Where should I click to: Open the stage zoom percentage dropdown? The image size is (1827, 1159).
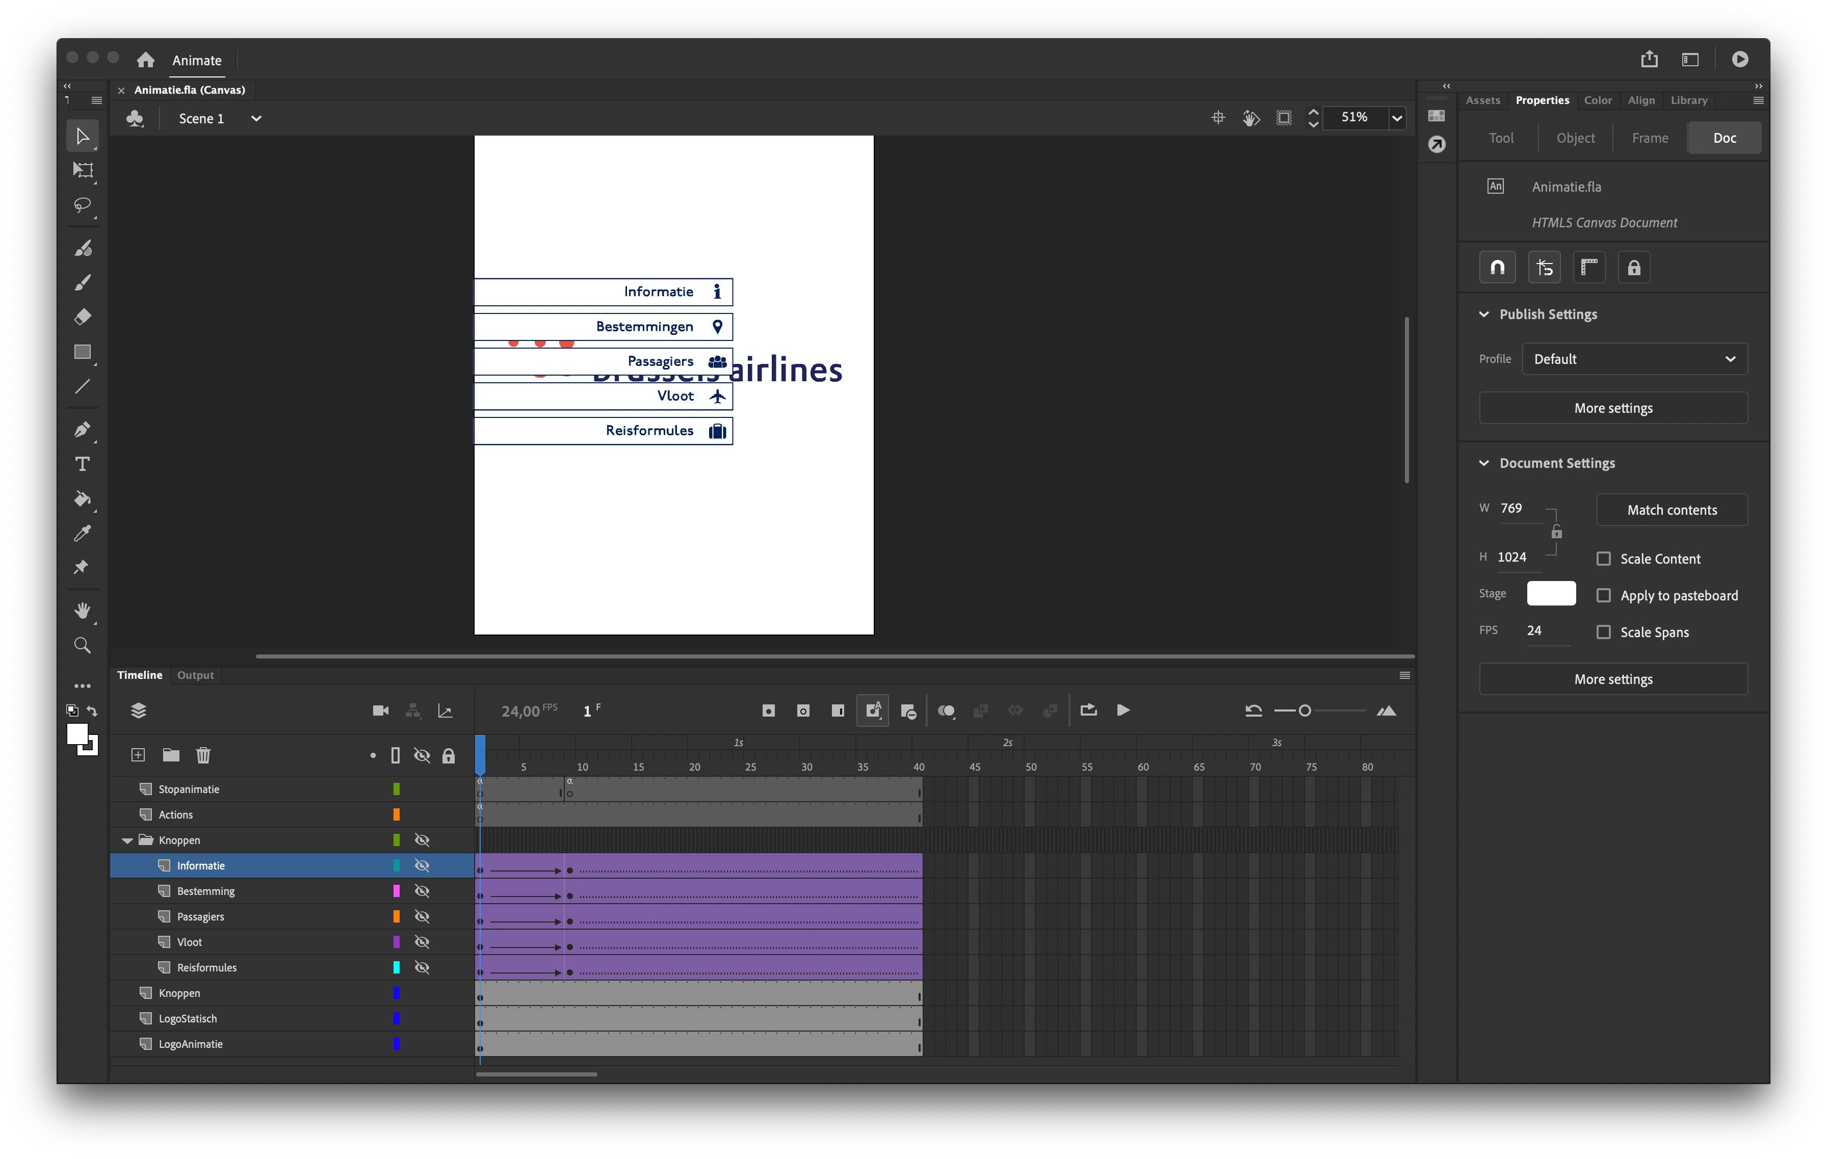click(1396, 118)
